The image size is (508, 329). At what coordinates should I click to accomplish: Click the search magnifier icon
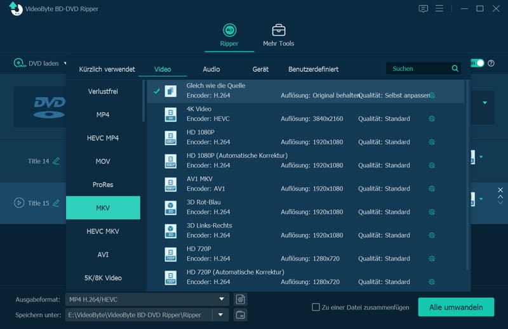455,68
